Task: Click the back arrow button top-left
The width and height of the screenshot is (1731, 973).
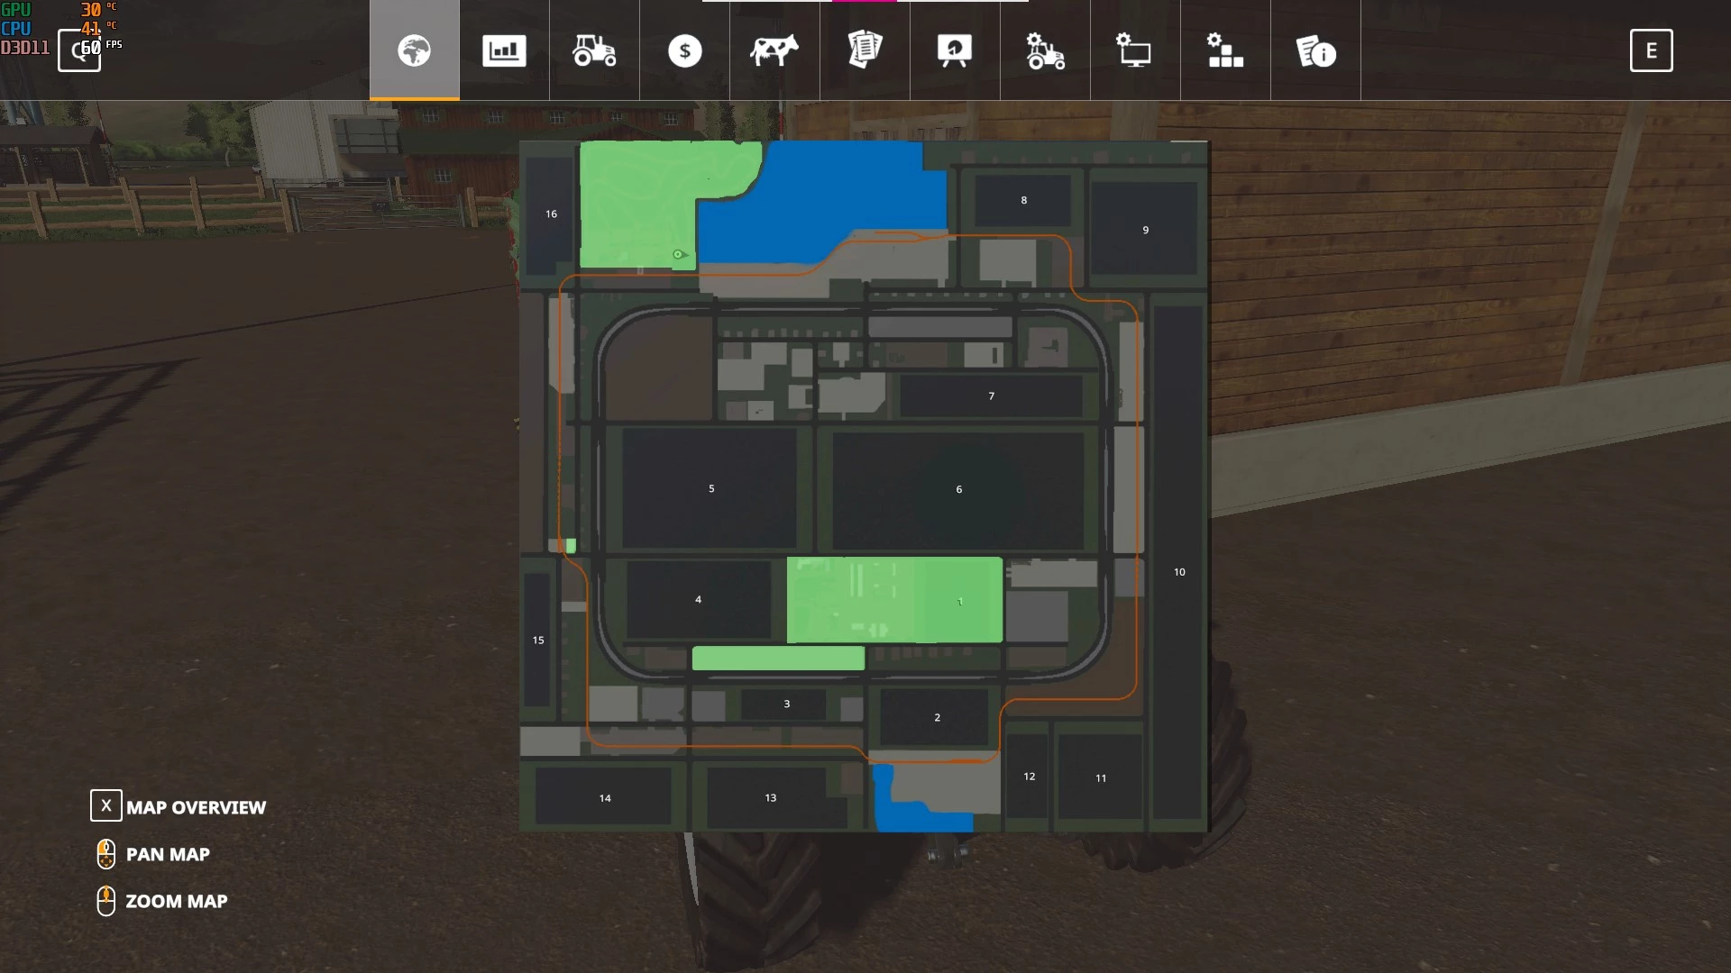Action: coord(78,50)
